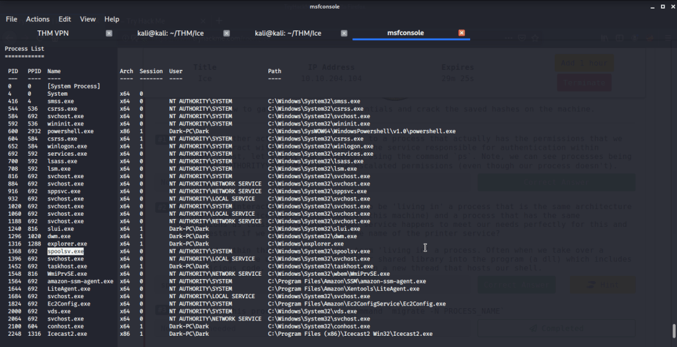
Task: Close the msfconsole tab with red X
Action: click(x=461, y=33)
